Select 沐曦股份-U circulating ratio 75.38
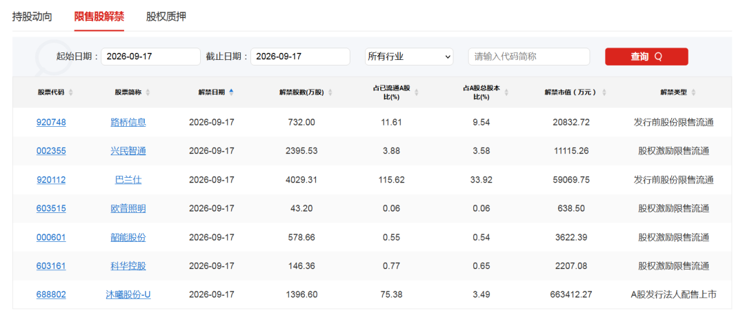Viewport: 745px width, 315px height. click(393, 294)
